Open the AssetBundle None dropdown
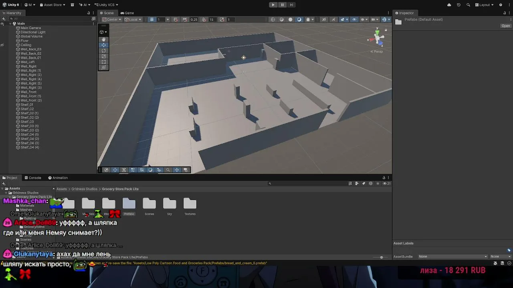The image size is (513, 288). [453, 256]
